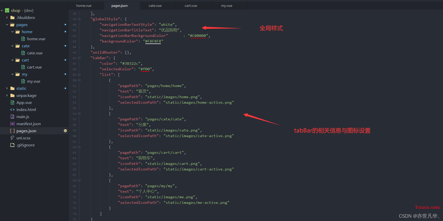Click the cart.vue file icon
Viewport: 443px width, 221px height.
(x=23, y=67)
